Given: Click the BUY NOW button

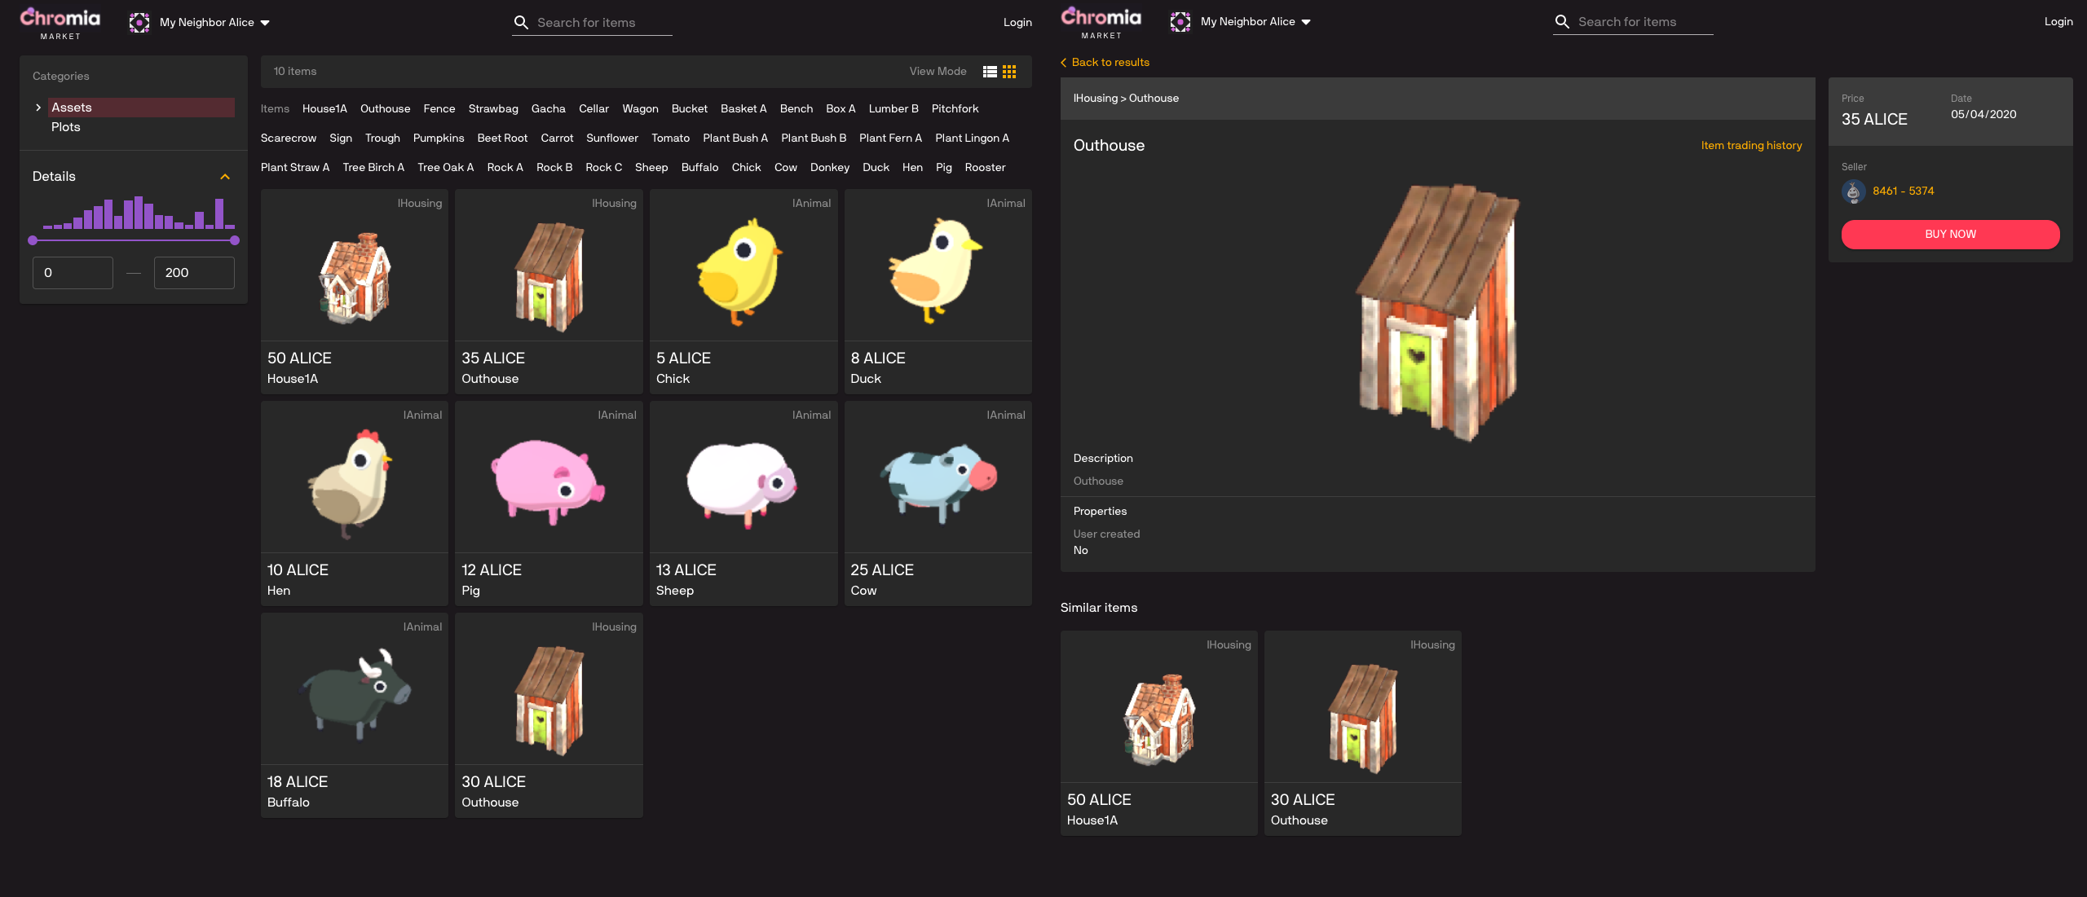Looking at the screenshot, I should click(x=1950, y=235).
